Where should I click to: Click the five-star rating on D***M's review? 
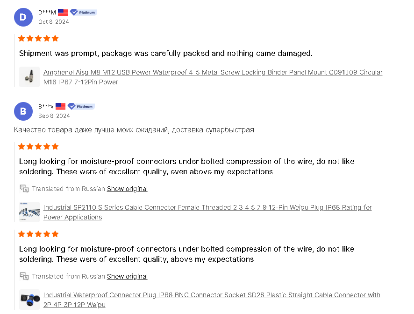pos(38,38)
